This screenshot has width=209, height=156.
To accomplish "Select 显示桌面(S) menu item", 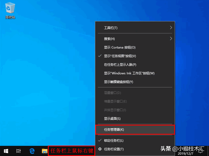I will (x=135, y=118).
